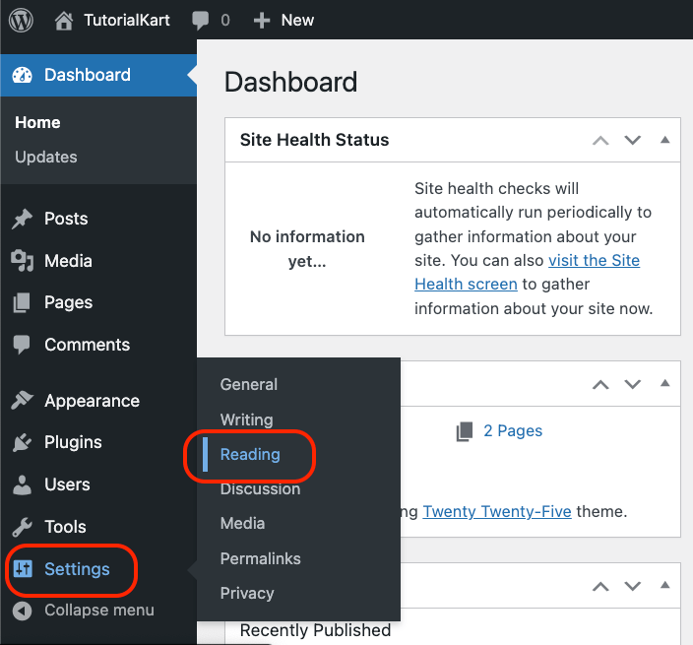693x645 pixels.
Task: Open the Media menu in sidebar
Action: pyautogui.click(x=68, y=261)
